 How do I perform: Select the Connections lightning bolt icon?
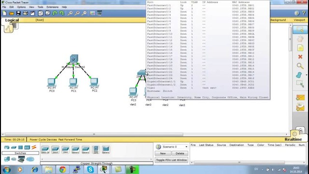(x=34, y=147)
